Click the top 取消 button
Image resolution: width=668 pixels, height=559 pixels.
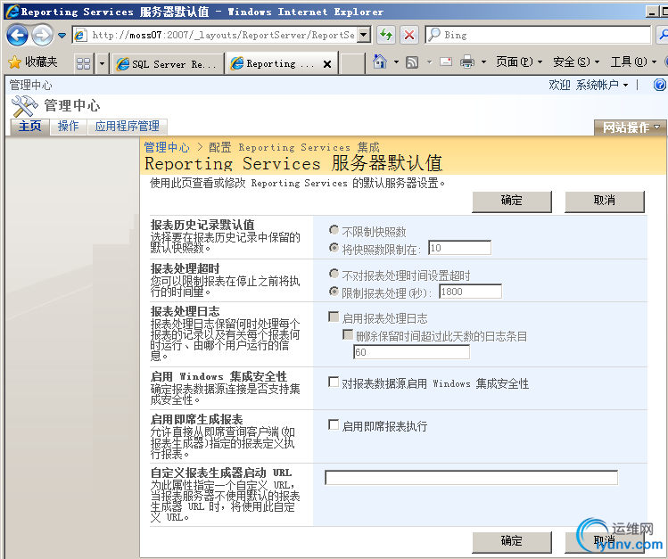coord(604,201)
